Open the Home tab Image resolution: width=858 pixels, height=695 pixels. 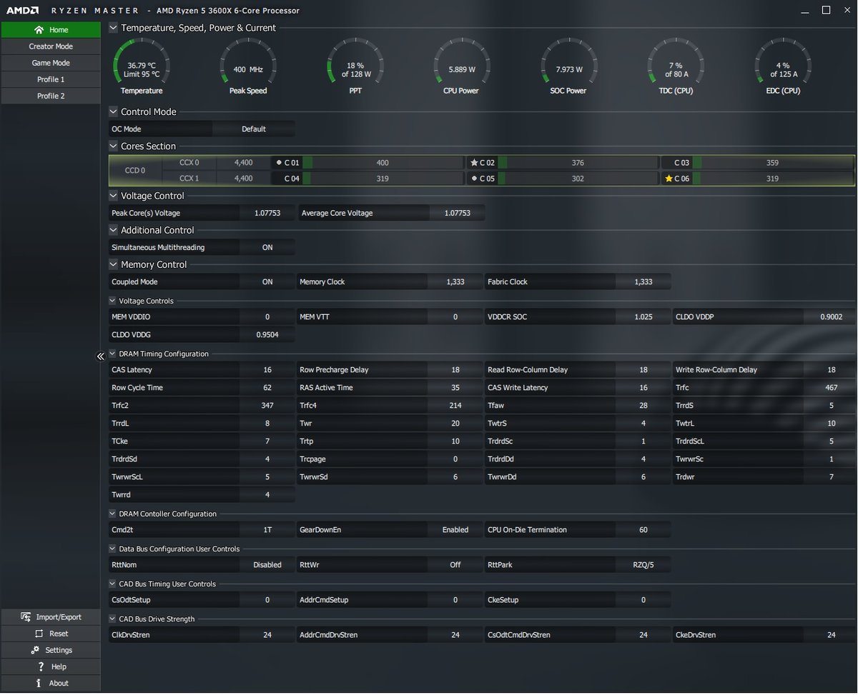tap(51, 30)
